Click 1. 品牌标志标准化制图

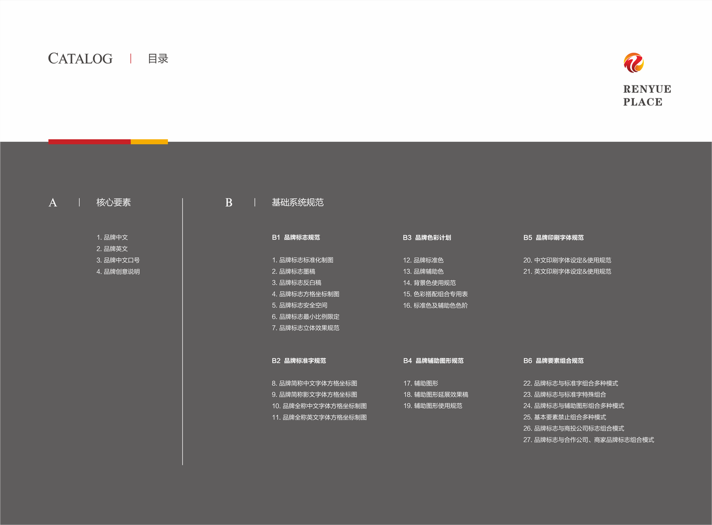pyautogui.click(x=303, y=260)
